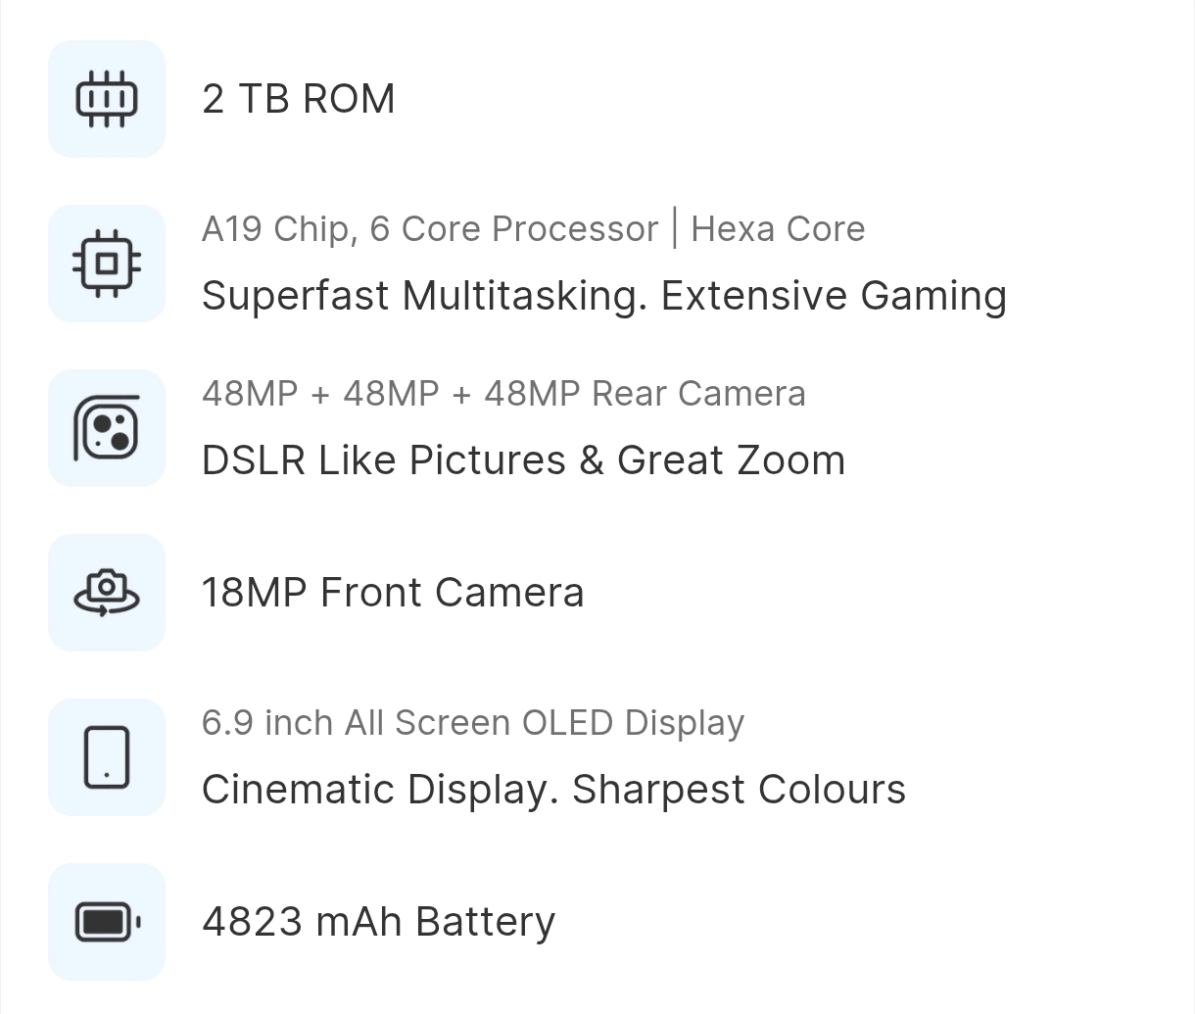Click A19 Chip, 6 Core Processor subtitle
Screen dimensions: 1195x1014
430,229
